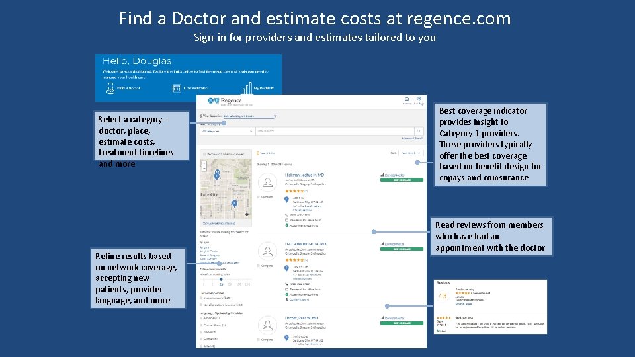
Task: Toggle the redo search when map moved checkbox
Action: pos(204,154)
